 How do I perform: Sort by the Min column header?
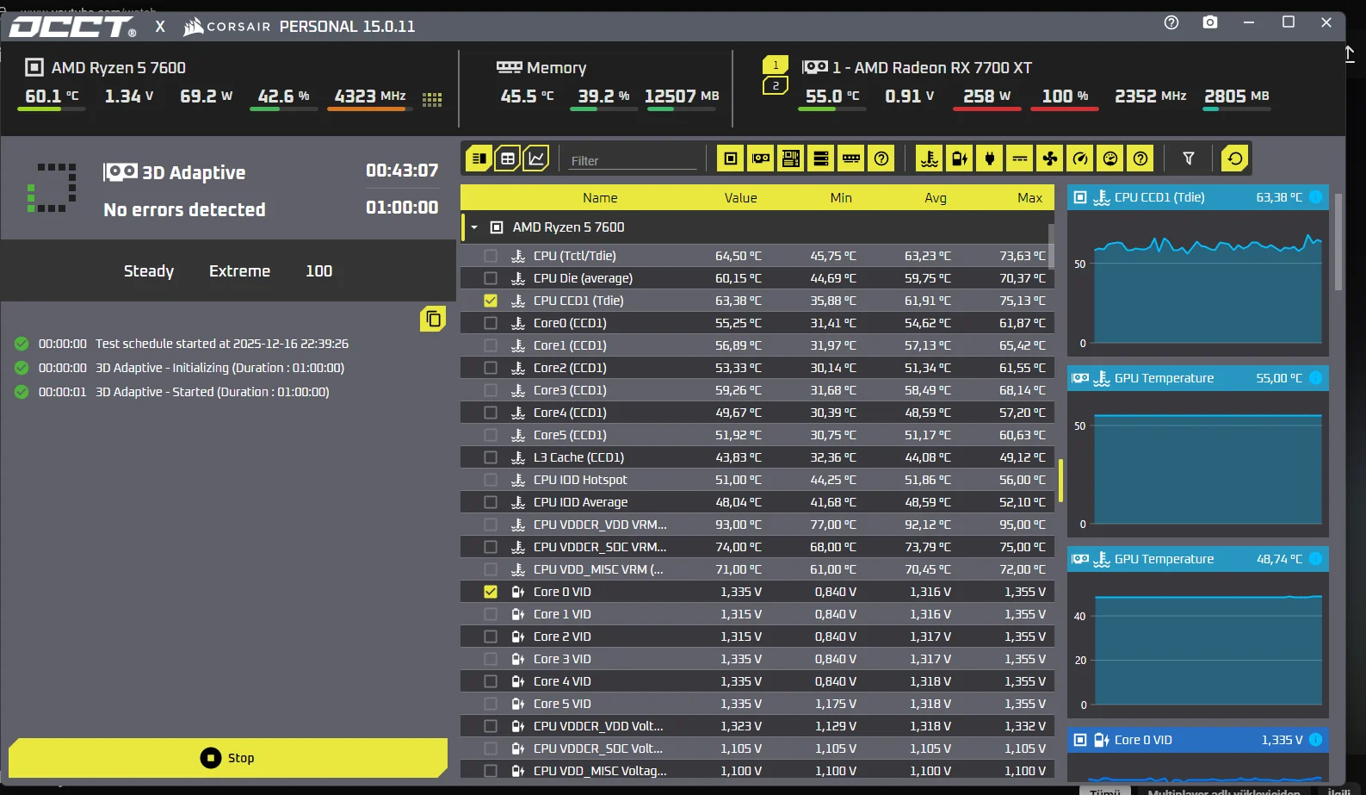[x=841, y=198]
